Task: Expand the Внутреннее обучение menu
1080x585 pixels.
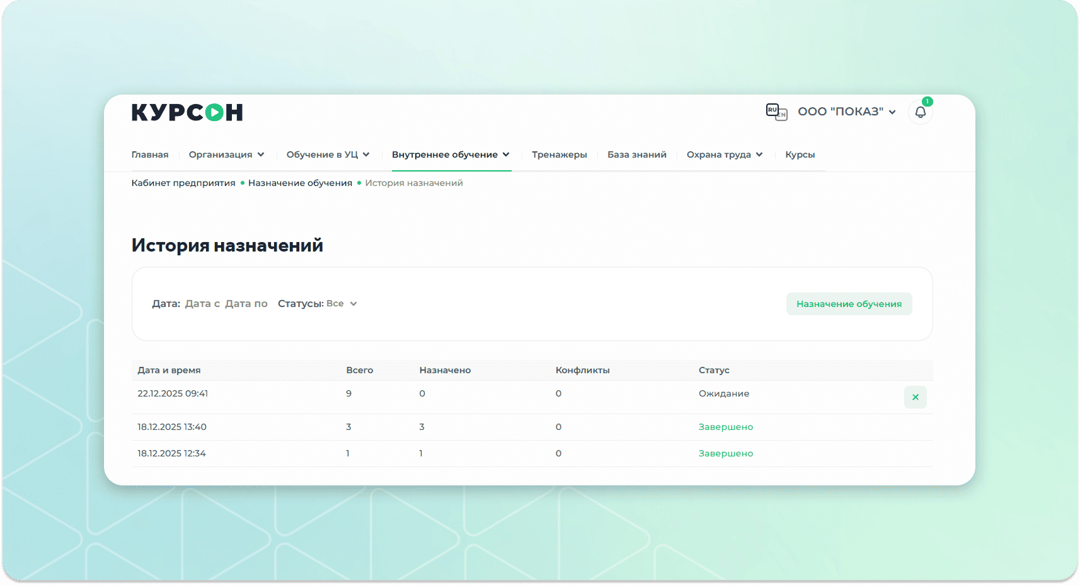Action: 451,154
